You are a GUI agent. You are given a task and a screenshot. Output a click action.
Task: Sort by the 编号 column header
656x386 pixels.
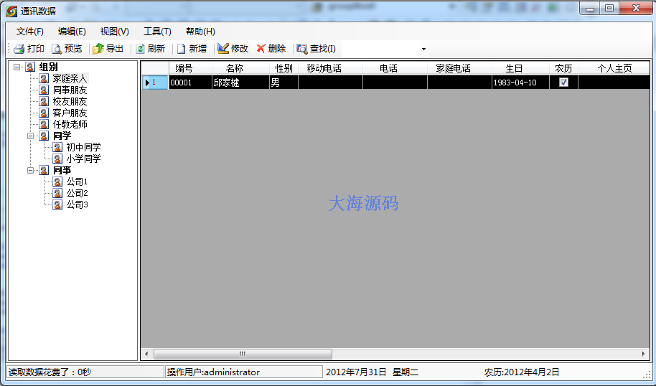pyautogui.click(x=191, y=69)
